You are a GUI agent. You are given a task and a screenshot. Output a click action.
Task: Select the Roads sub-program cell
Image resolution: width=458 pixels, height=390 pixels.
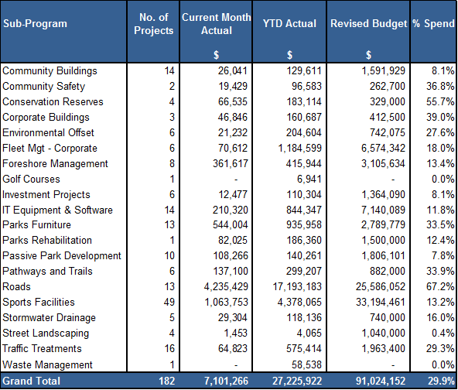click(16, 286)
